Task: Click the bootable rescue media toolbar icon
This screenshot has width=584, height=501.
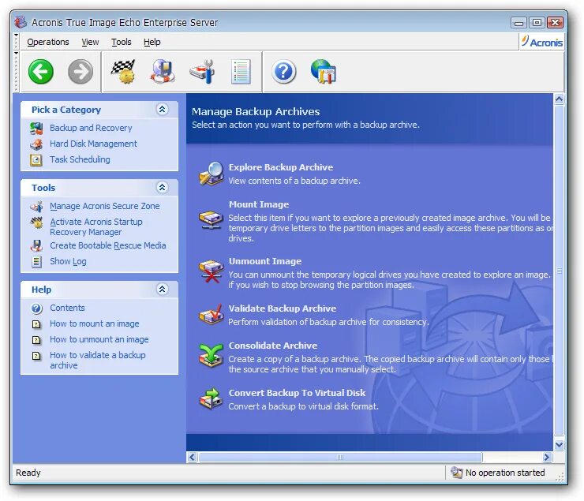Action: pos(163,72)
